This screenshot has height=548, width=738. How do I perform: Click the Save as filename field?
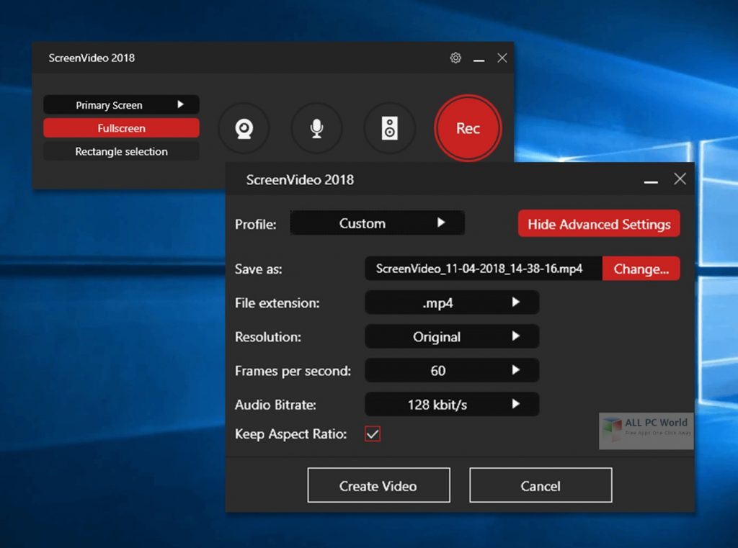pos(484,269)
